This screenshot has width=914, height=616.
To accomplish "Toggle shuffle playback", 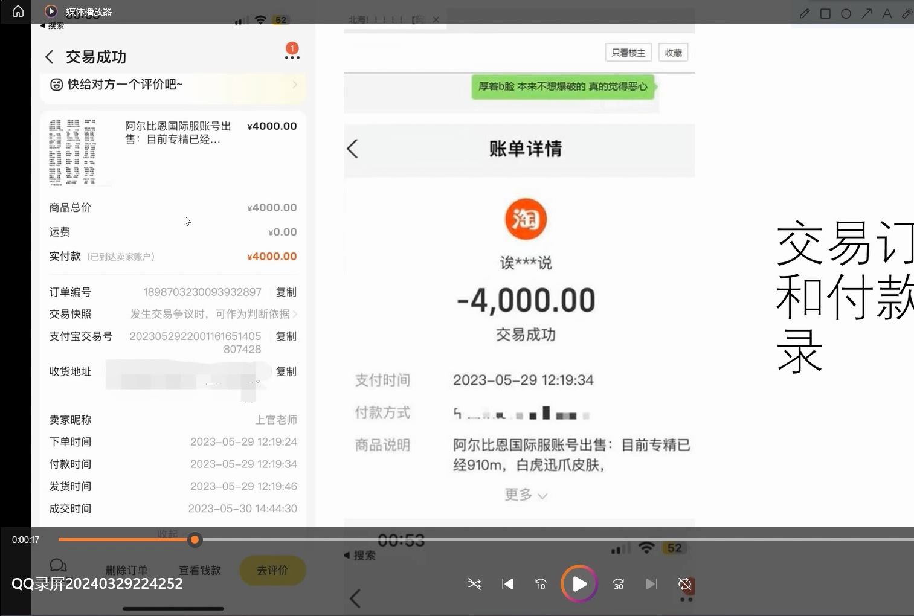I will [x=474, y=584].
